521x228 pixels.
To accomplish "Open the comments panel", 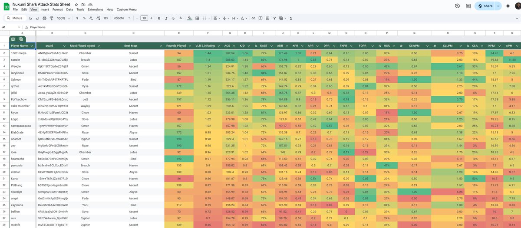I will tap(468, 6).
